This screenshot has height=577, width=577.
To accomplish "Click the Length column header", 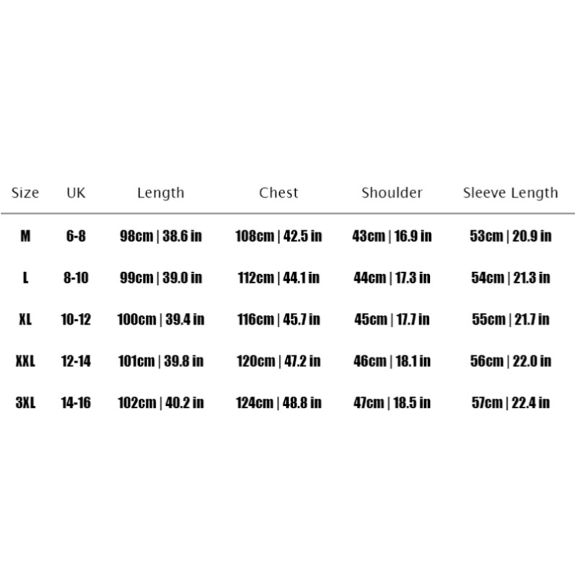I will click(x=161, y=193).
